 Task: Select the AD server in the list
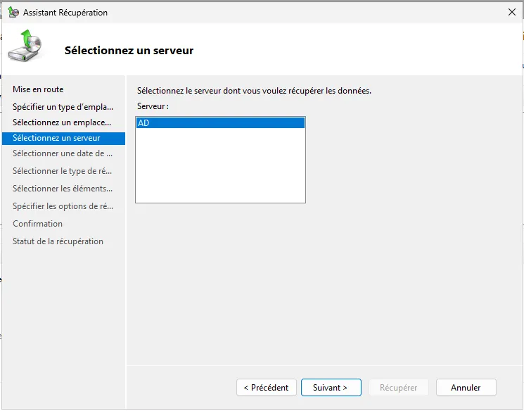(x=219, y=123)
